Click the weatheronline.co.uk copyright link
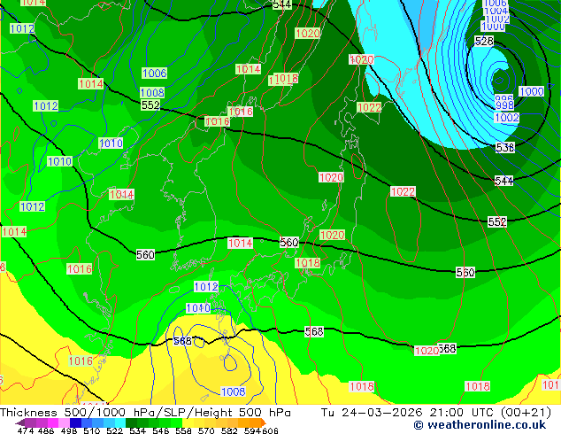Viewport: 561px width, 434px height. click(x=480, y=425)
